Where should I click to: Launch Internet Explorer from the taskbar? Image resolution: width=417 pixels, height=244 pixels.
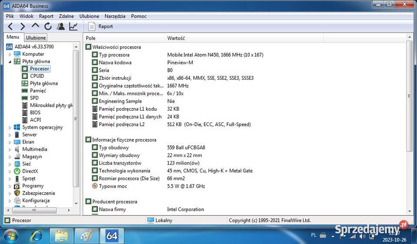(x=36, y=236)
